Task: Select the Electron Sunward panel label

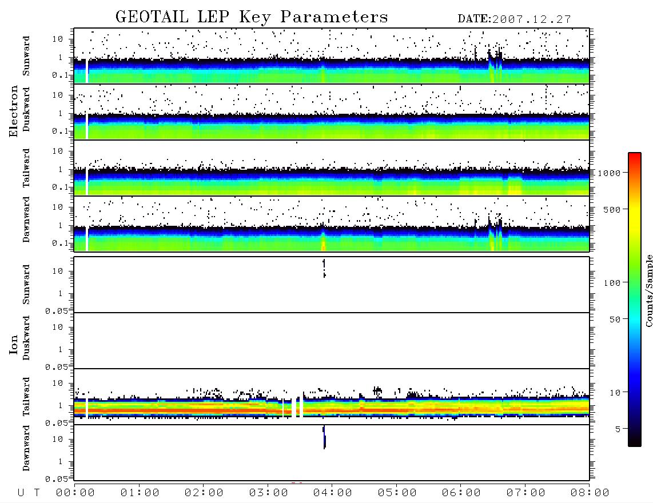Action: (26, 56)
